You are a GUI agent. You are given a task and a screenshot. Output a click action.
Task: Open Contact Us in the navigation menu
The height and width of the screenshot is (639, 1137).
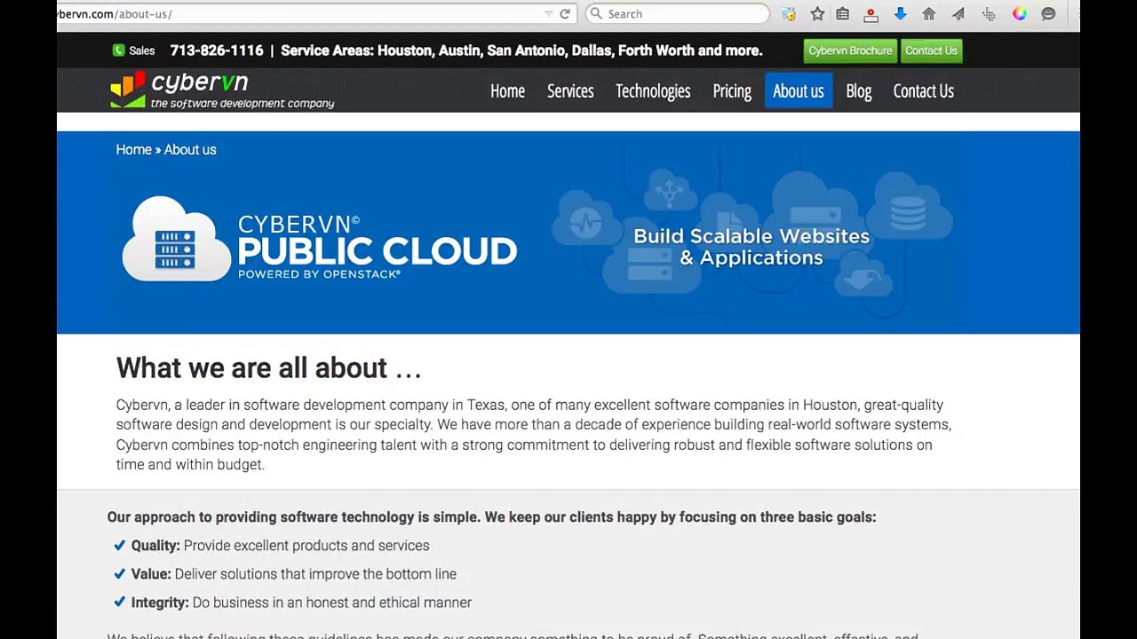tap(924, 91)
